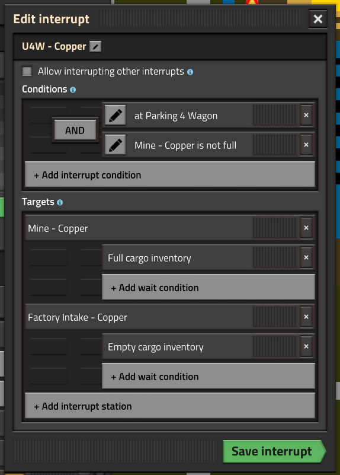Edit the 'at Parking 4 Wagon' condition
Viewport: 340px width, 475px height.
coord(116,116)
